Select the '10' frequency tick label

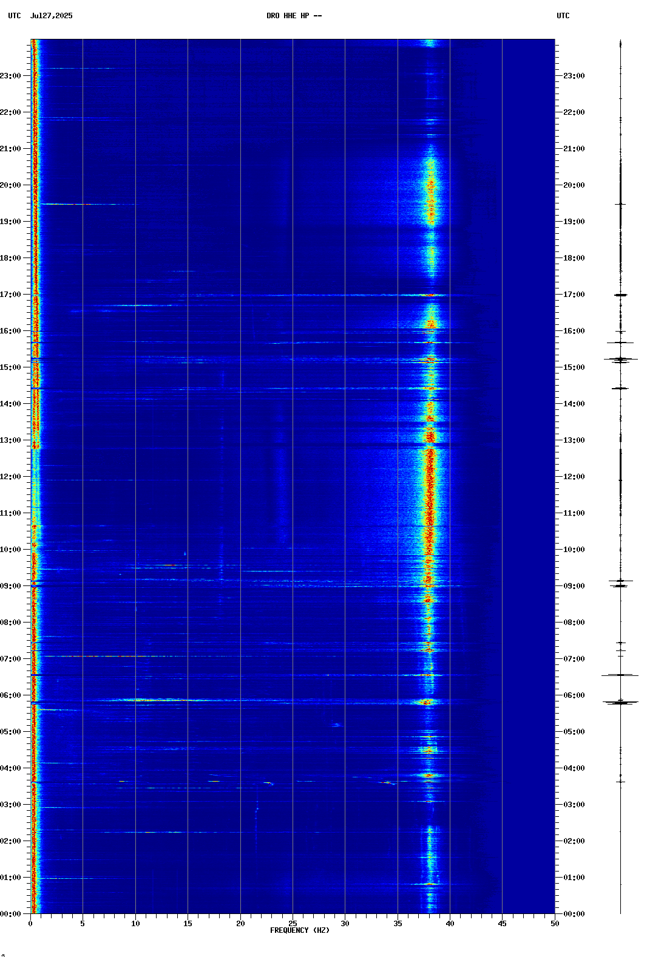pyautogui.click(x=135, y=924)
